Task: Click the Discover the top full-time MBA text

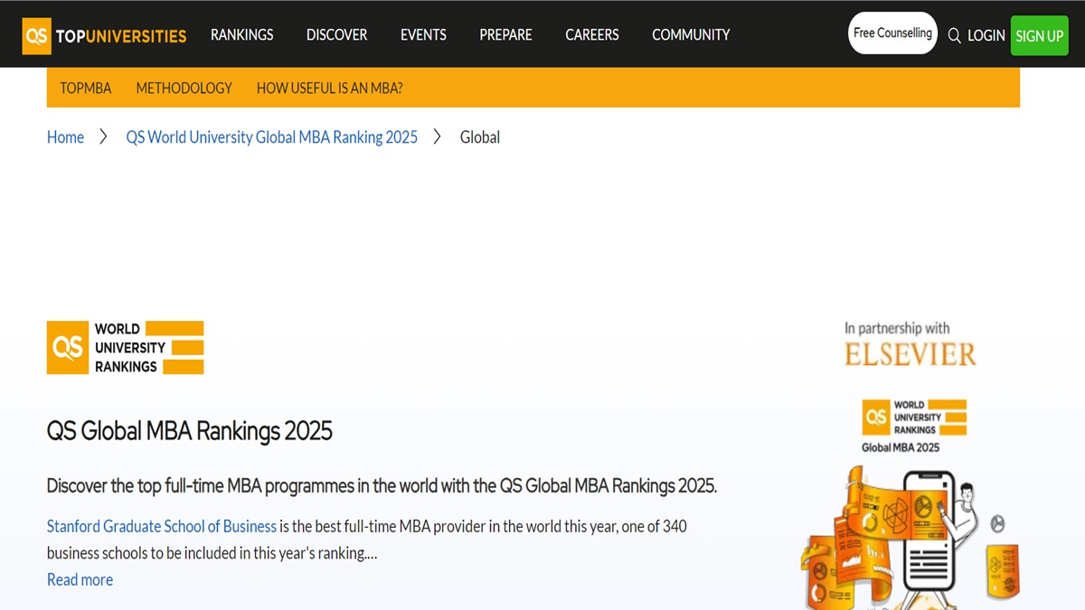Action: (x=382, y=486)
